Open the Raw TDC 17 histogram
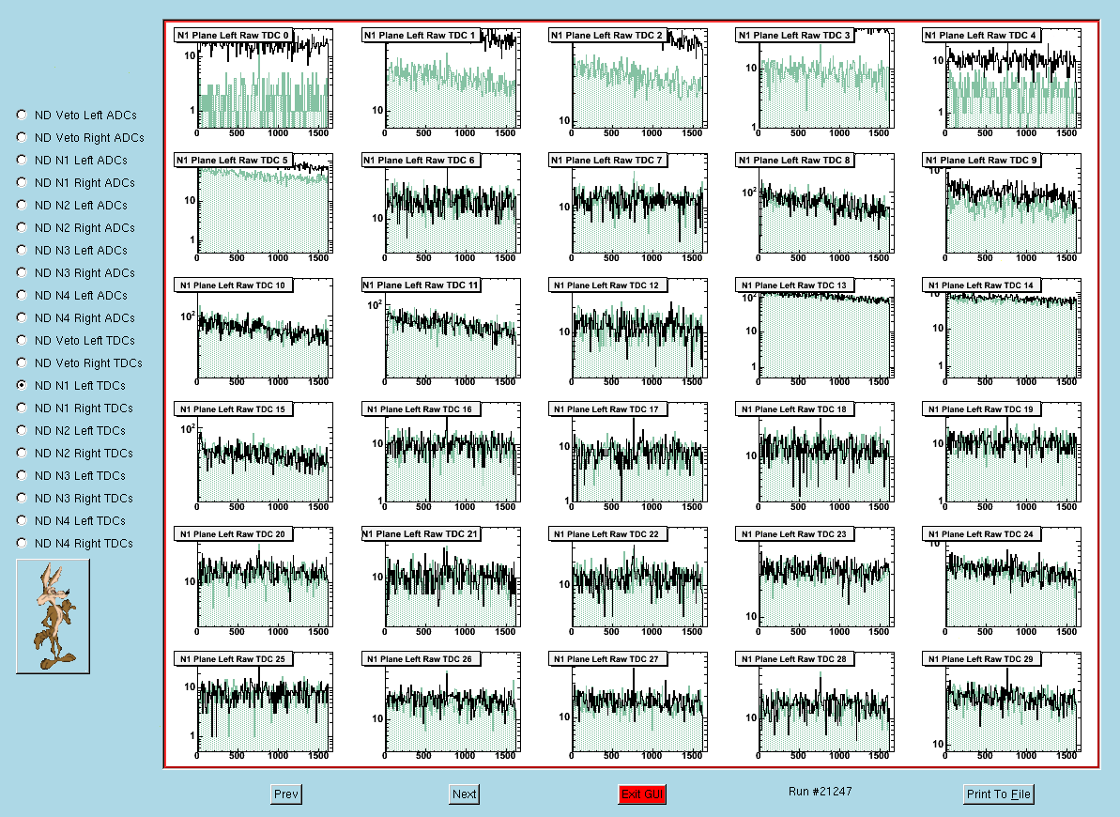Image resolution: width=1120 pixels, height=817 pixels. click(627, 456)
